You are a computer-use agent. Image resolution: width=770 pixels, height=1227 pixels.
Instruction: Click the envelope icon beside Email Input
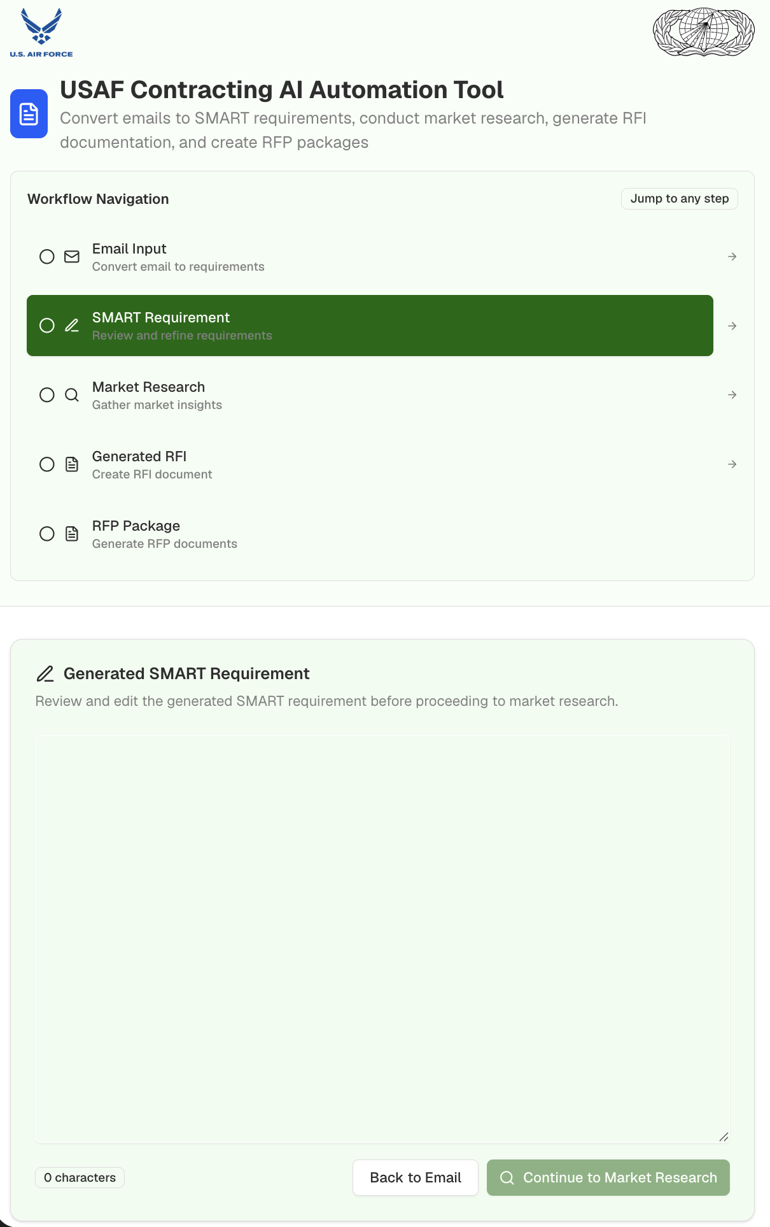72,257
